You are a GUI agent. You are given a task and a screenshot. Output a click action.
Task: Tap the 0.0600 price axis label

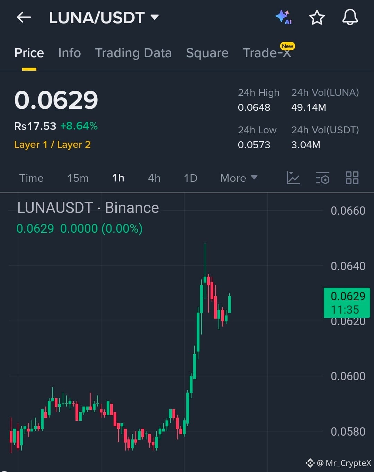coord(348,376)
